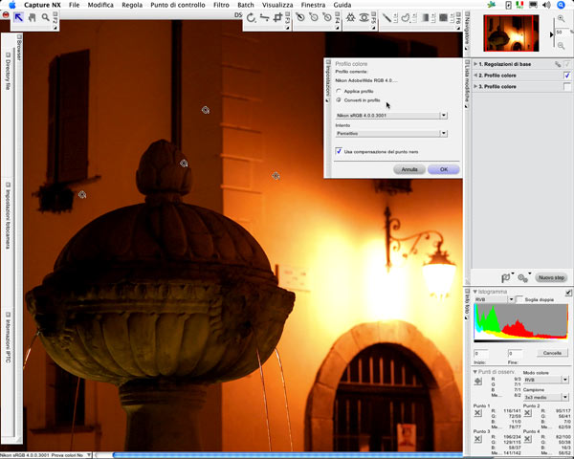Toggle Regolazioni di base step checkbox
Screen dimensions: 574x459
tap(567, 64)
